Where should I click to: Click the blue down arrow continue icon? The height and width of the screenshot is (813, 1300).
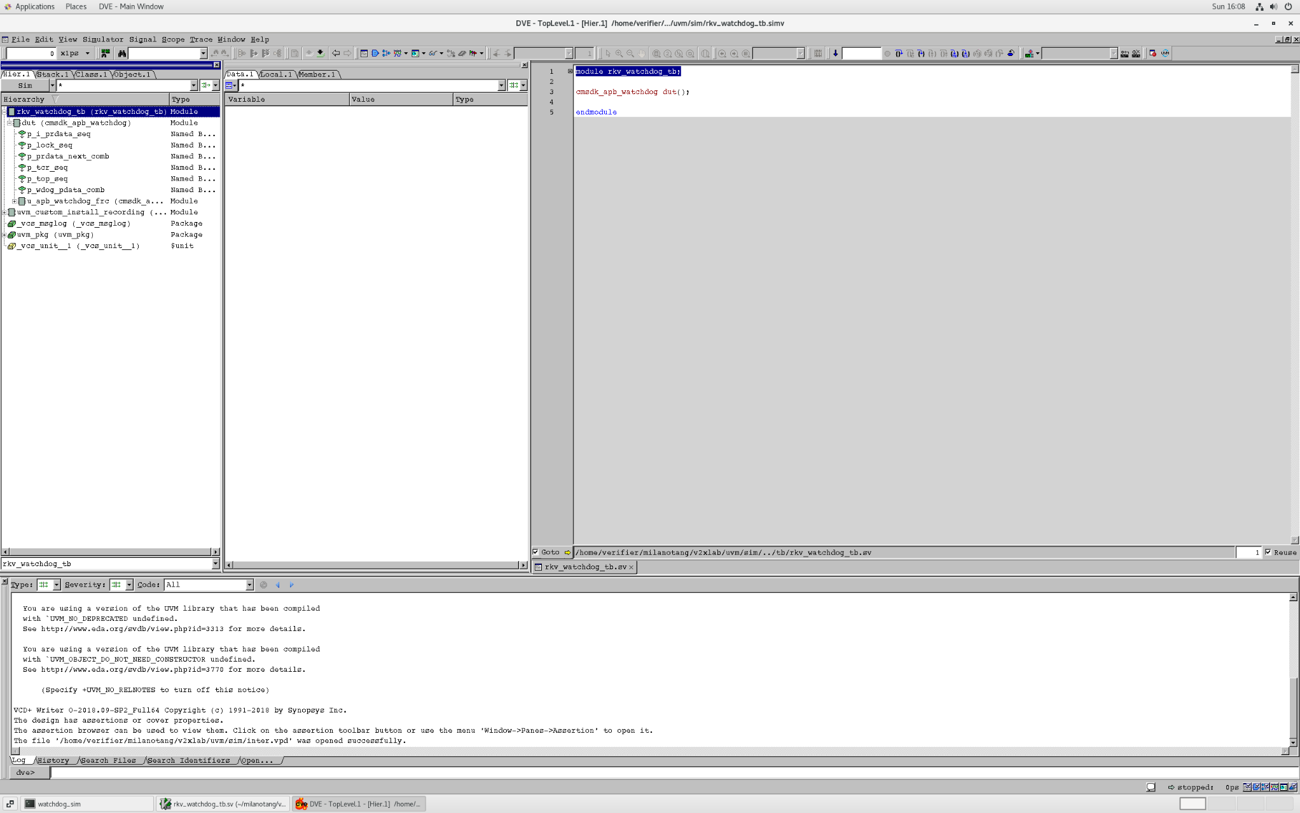835,53
